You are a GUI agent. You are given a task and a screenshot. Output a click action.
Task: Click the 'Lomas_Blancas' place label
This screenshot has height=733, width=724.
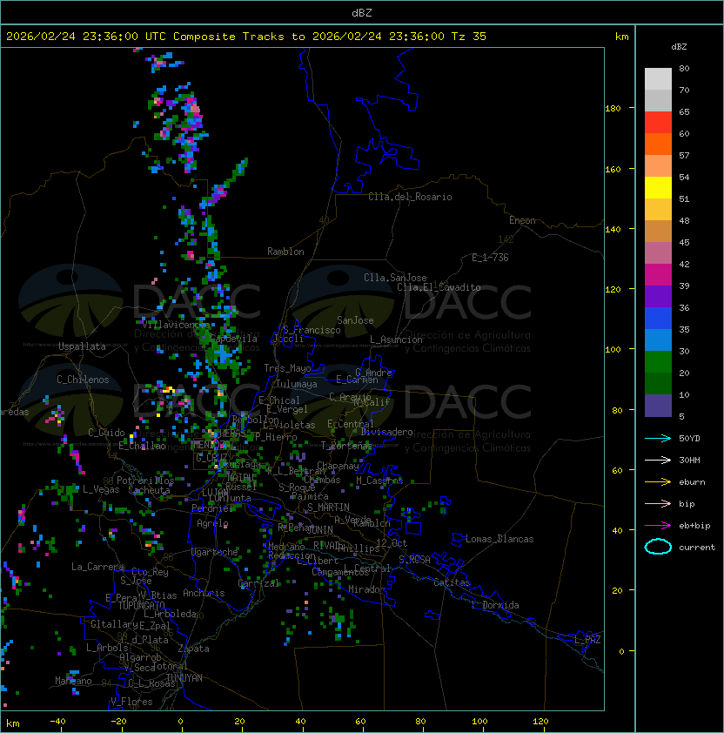pos(499,539)
